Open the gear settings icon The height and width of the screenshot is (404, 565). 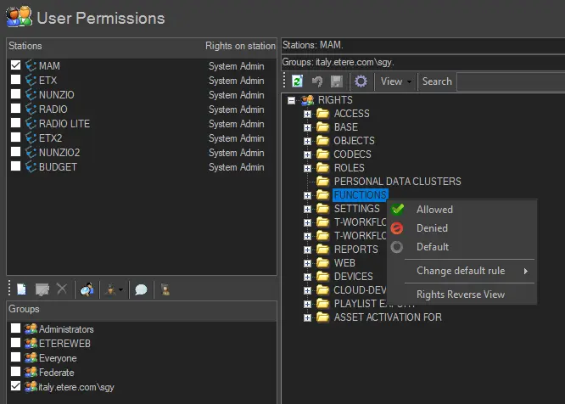point(361,81)
